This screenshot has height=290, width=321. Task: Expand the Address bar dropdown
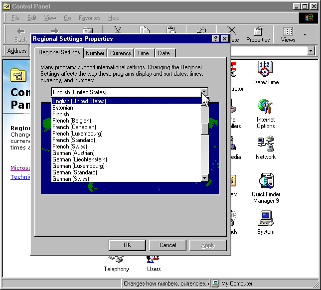311,51
